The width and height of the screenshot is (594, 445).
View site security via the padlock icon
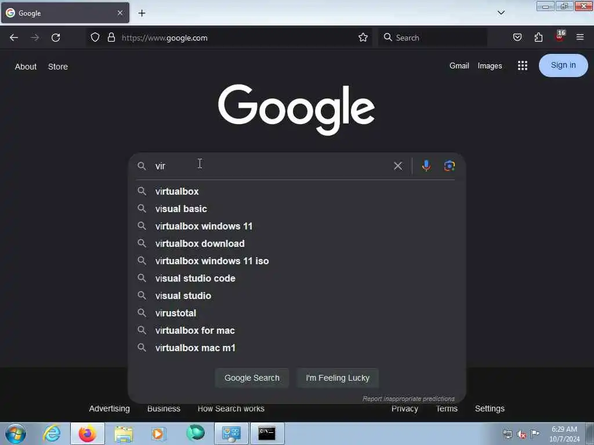coord(111,38)
